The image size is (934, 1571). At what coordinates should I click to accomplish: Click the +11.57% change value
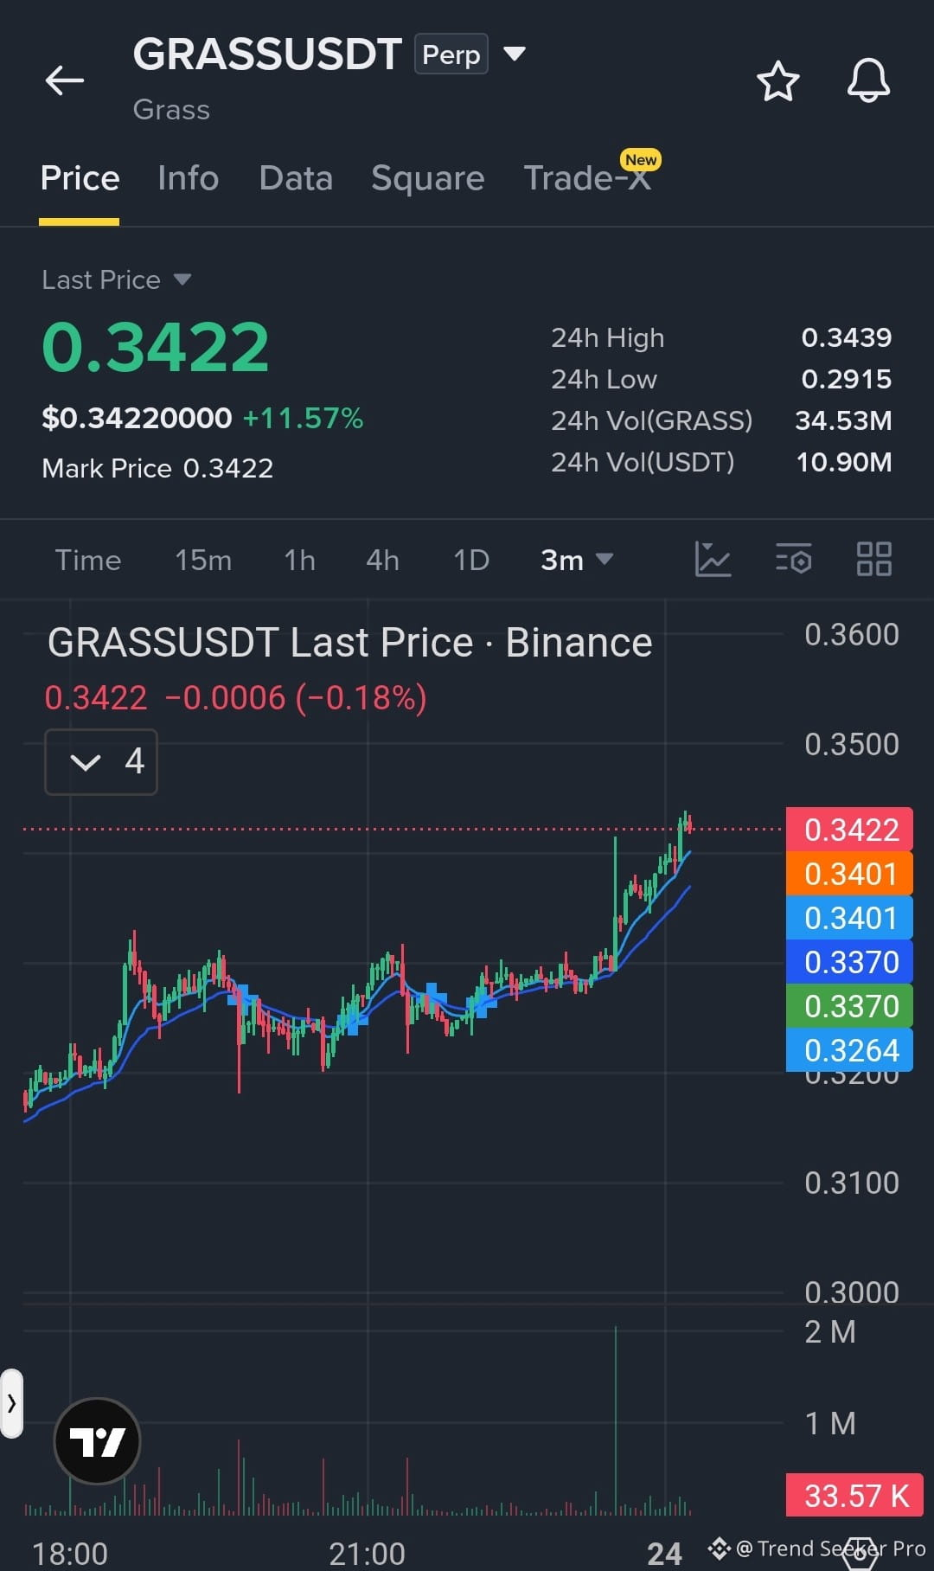tap(303, 419)
